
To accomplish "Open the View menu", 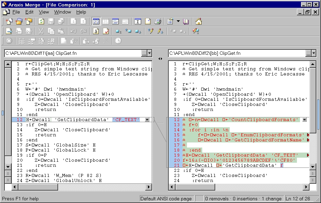I will [x=44, y=12].
